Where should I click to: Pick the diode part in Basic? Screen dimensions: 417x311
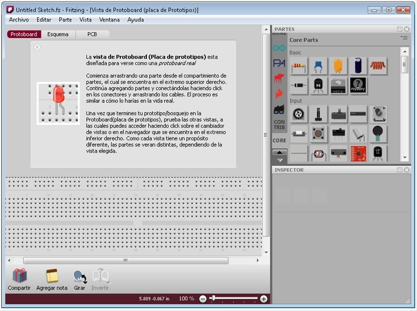[x=299, y=85]
